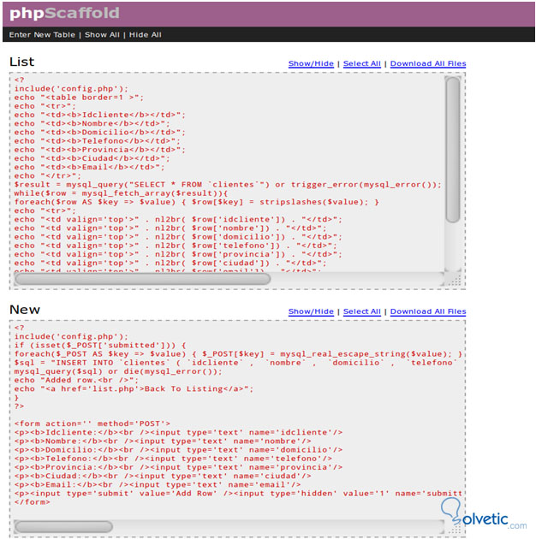This screenshot has height=539, width=536.
Task: Click the Telefono header echo line in List
Action: pyautogui.click(x=97, y=141)
